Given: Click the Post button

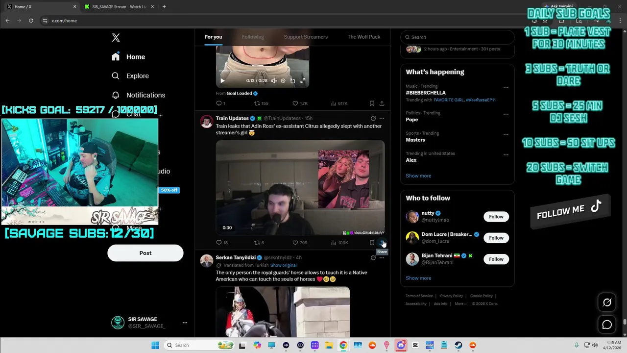Looking at the screenshot, I should pyautogui.click(x=145, y=253).
